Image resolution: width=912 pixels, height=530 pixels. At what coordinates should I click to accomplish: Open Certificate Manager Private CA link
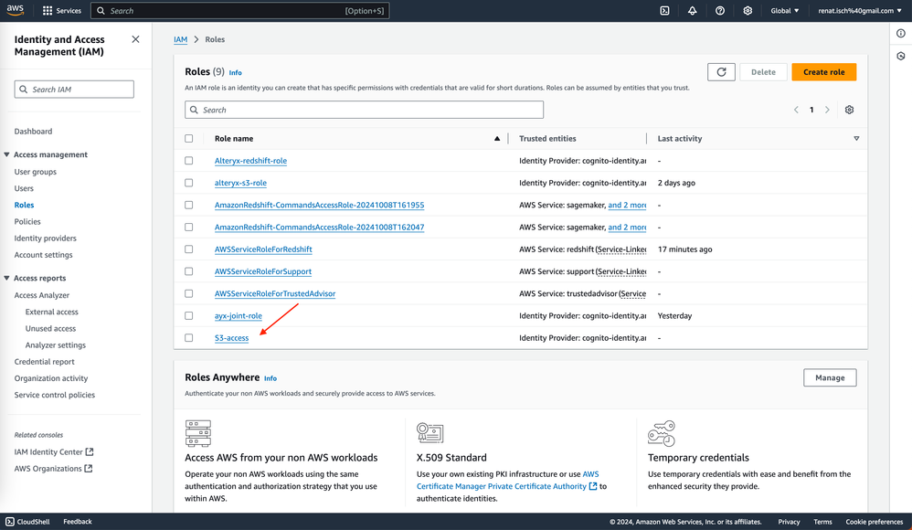(x=506, y=481)
